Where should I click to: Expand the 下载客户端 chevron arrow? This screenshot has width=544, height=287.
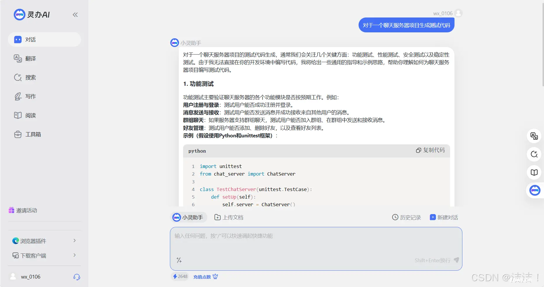click(75, 255)
